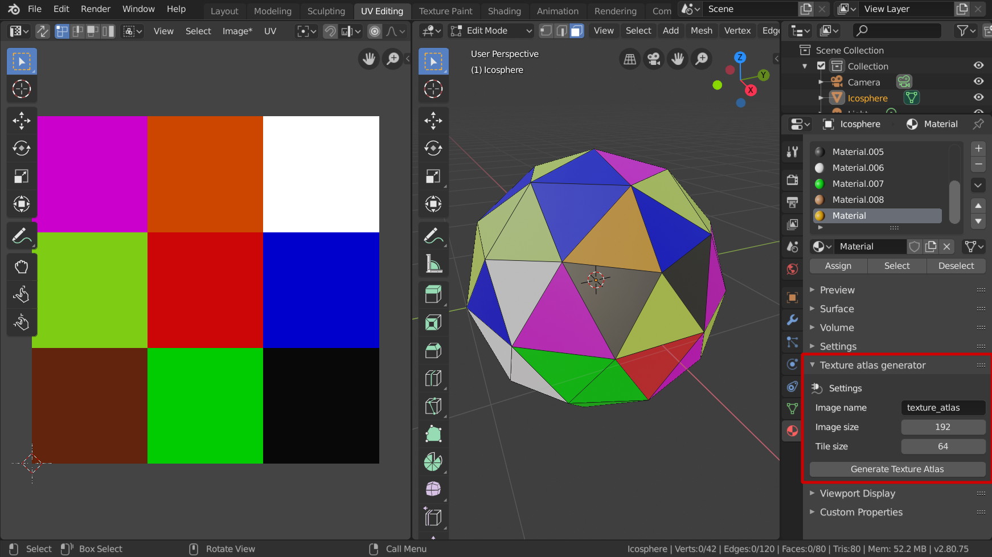The height and width of the screenshot is (557, 992).
Task: Open the Render menu in the top bar
Action: click(95, 9)
